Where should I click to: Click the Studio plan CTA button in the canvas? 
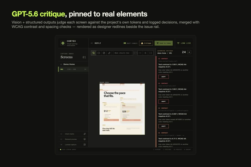coord(131,120)
